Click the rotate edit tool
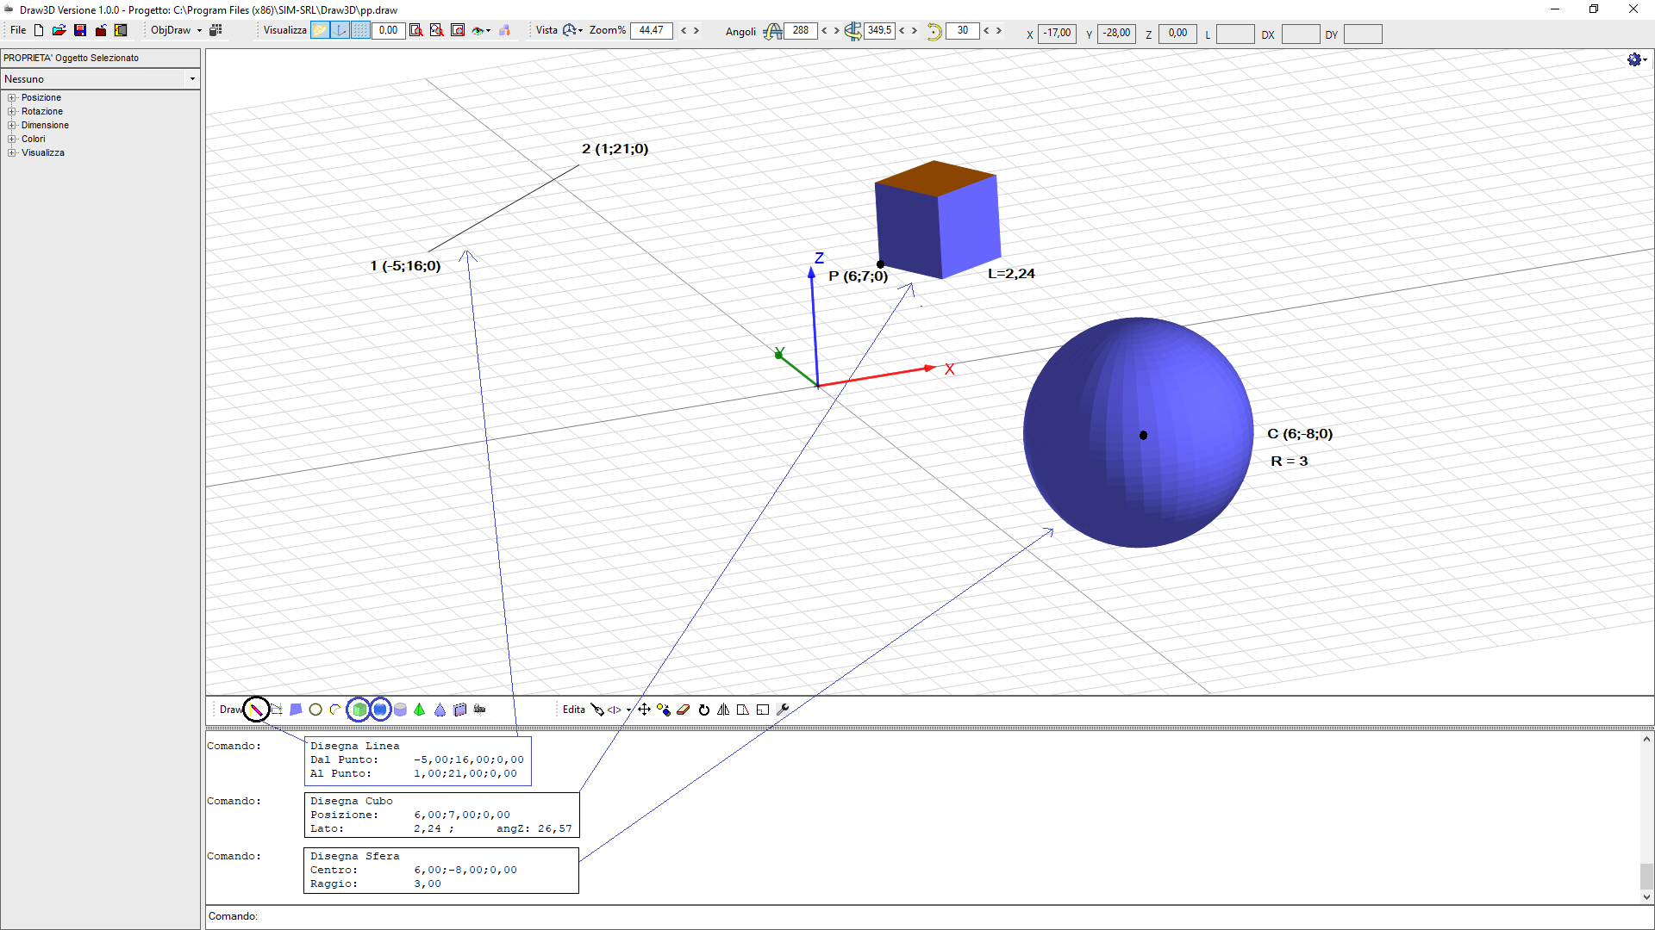This screenshot has width=1655, height=930. (x=703, y=710)
